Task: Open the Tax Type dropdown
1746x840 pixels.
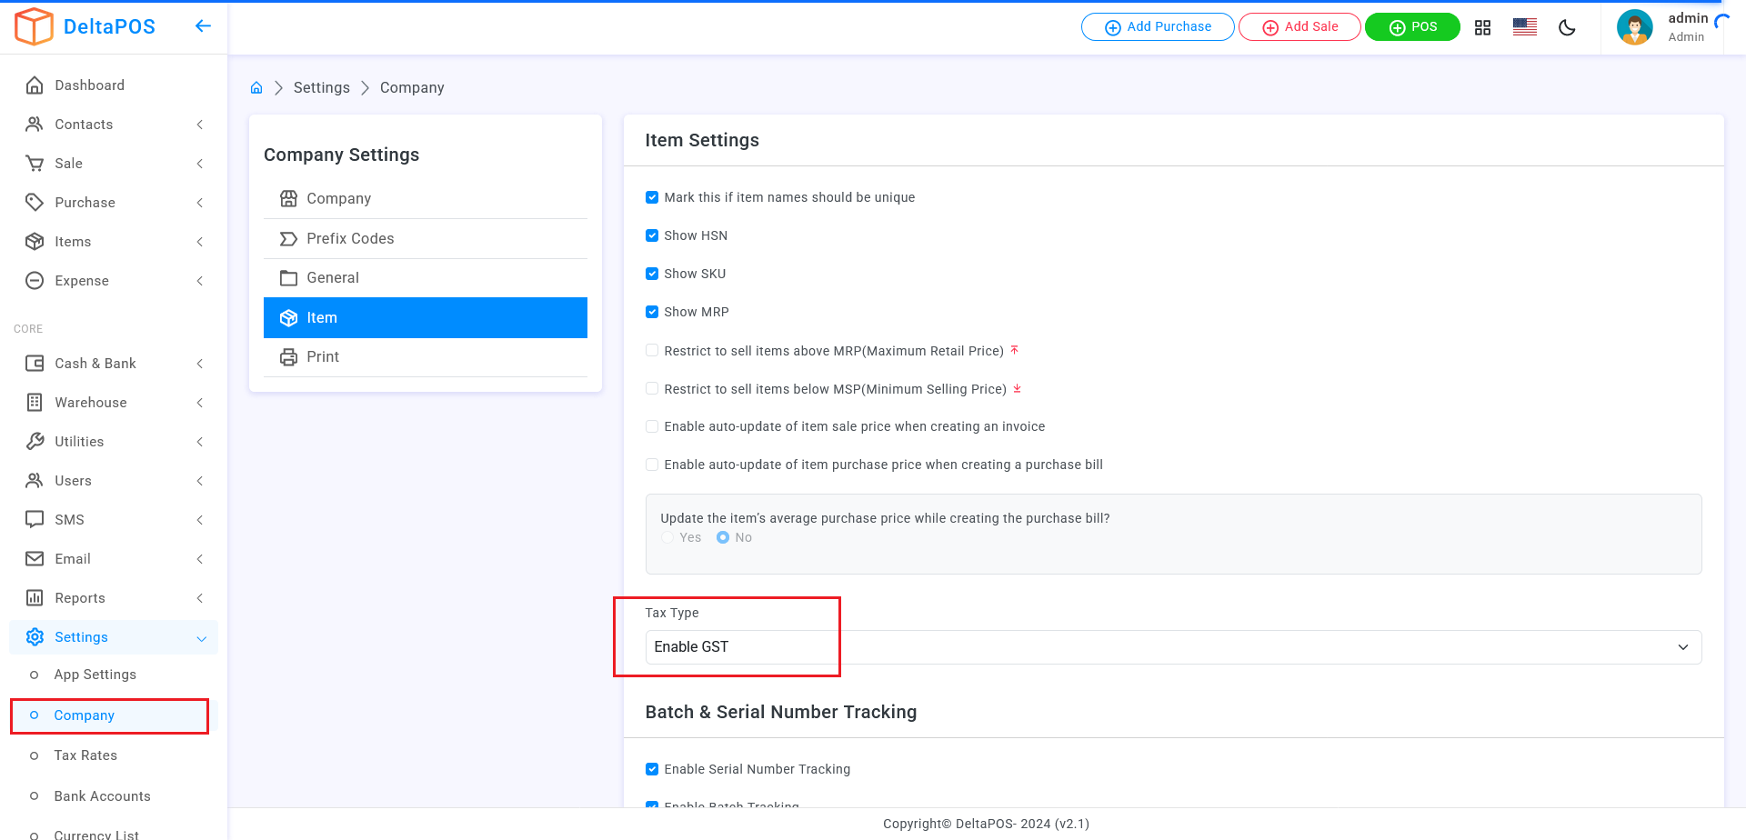Action: click(x=1172, y=647)
